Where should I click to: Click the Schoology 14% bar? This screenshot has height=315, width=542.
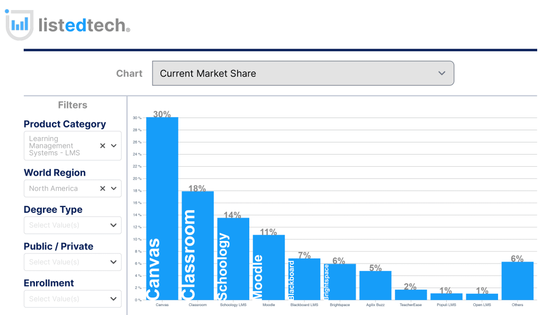233,259
